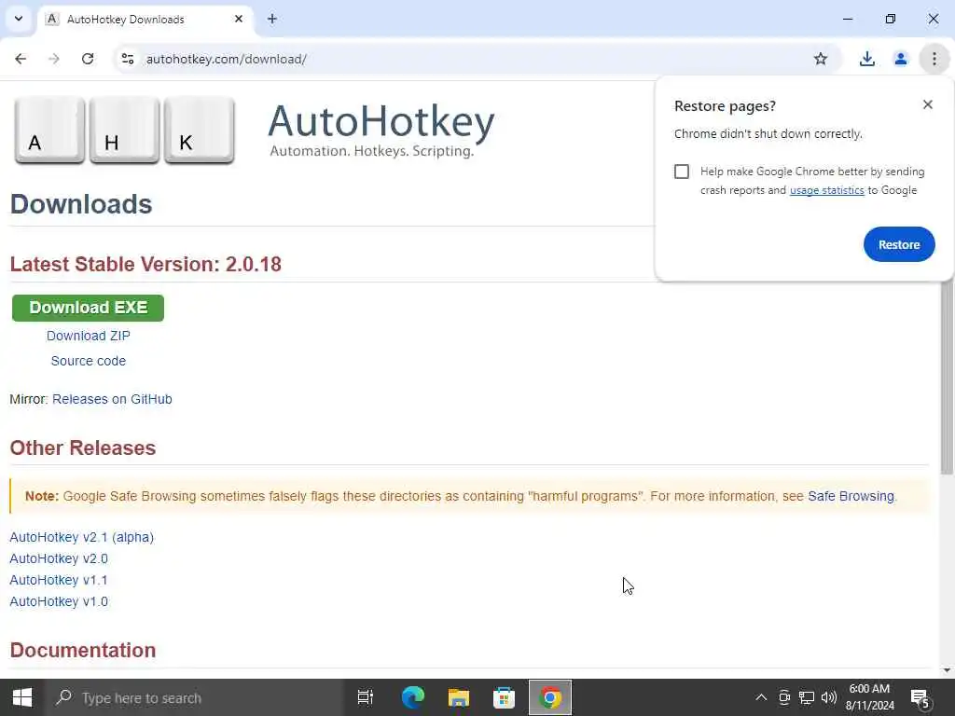955x716 pixels.
Task: Open network status tray icon
Action: pyautogui.click(x=807, y=697)
